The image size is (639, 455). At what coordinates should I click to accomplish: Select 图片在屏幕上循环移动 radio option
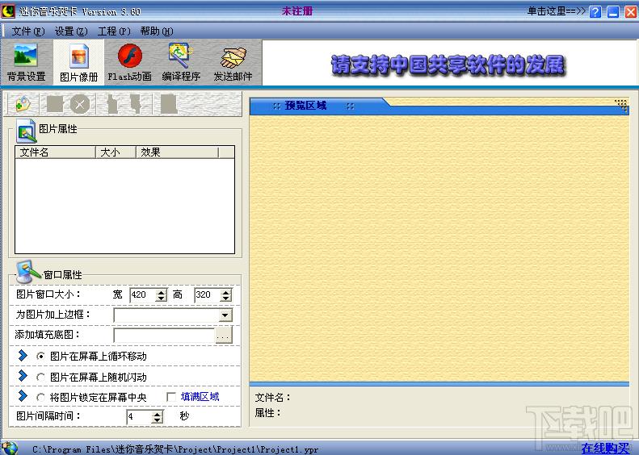pyautogui.click(x=40, y=356)
